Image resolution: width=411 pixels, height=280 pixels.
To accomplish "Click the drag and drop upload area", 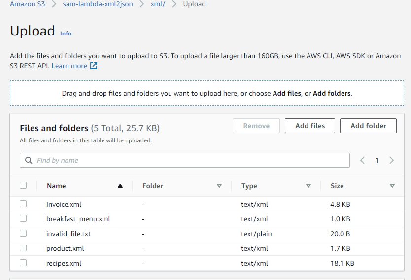I will point(207,93).
